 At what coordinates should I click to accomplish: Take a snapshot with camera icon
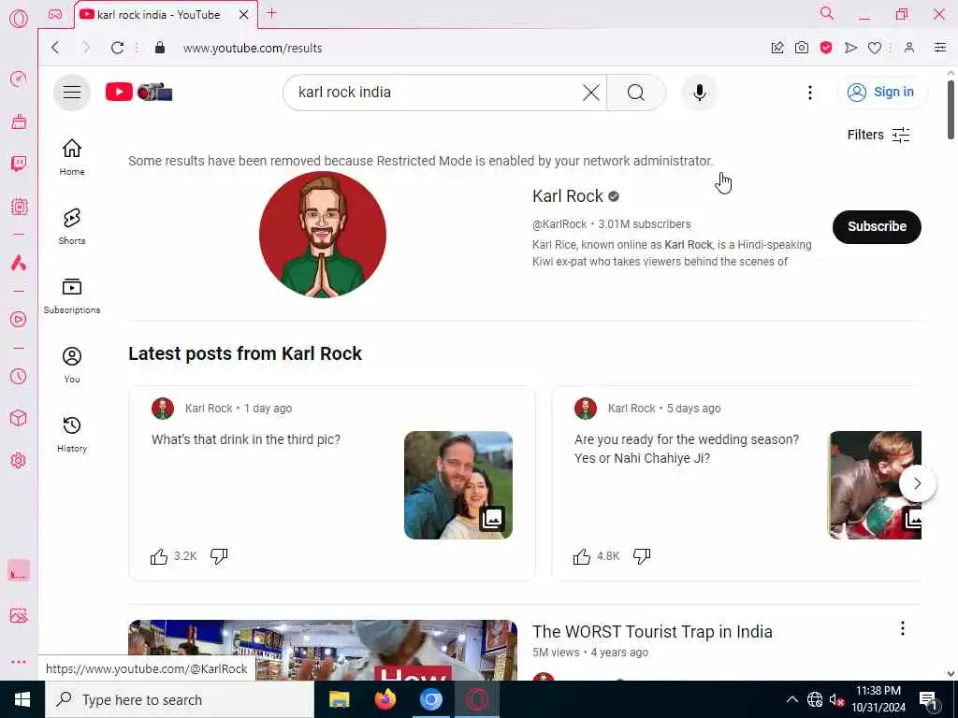point(802,48)
